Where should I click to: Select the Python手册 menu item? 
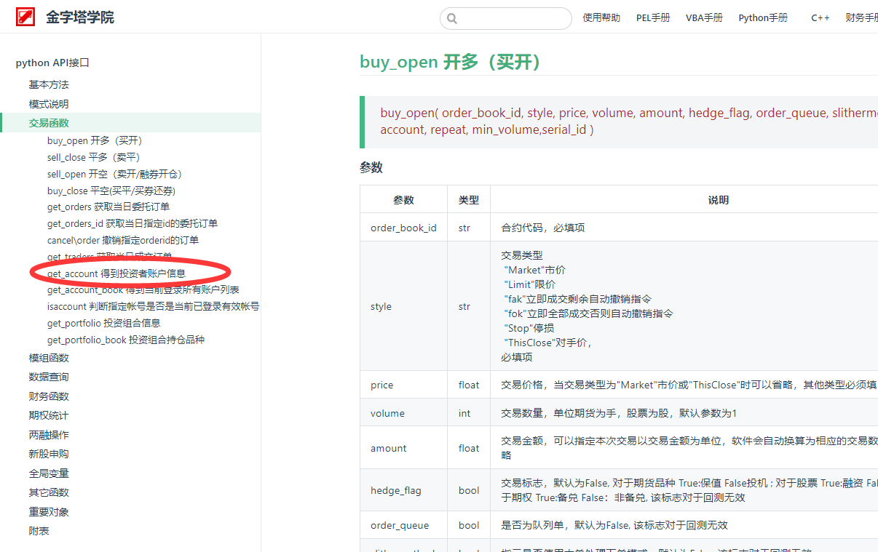tap(763, 18)
